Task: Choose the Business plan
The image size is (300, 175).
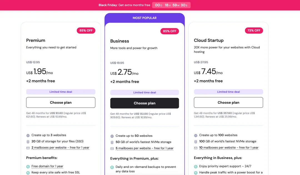Action: coord(144,103)
